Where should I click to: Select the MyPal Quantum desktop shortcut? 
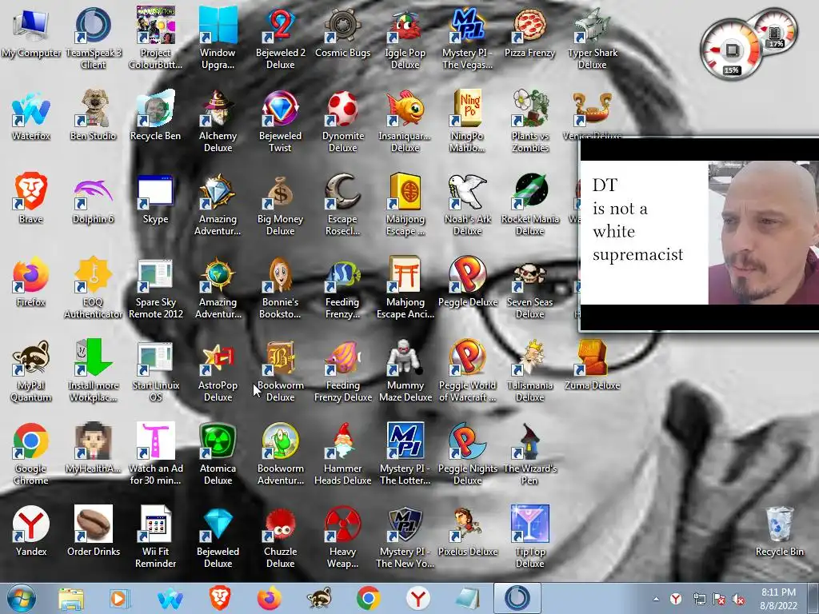pos(31,371)
